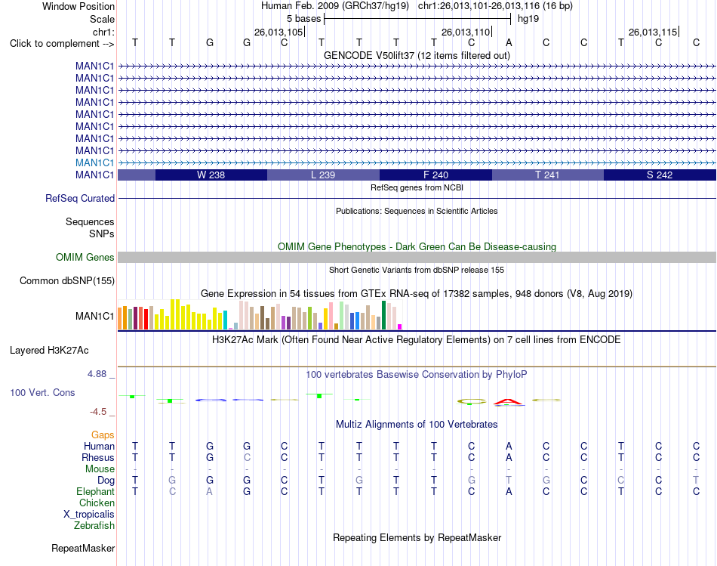Open Repeating Elements by RepeatMasker title
The height and width of the screenshot is (566, 717).
(x=417, y=537)
